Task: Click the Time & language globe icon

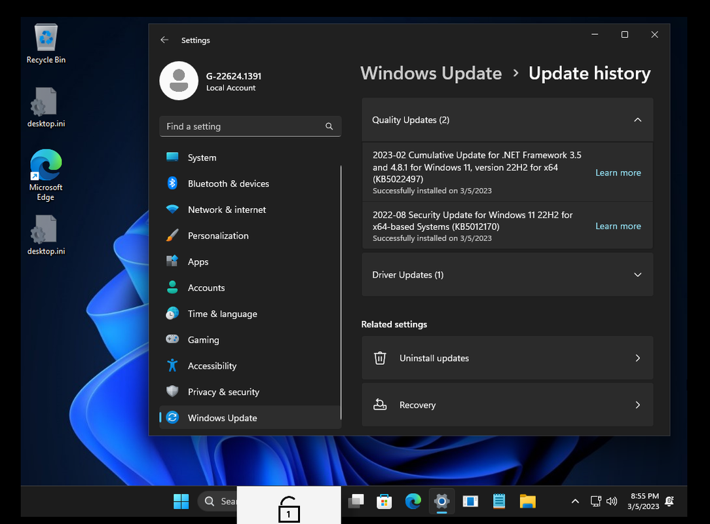Action: (x=172, y=313)
